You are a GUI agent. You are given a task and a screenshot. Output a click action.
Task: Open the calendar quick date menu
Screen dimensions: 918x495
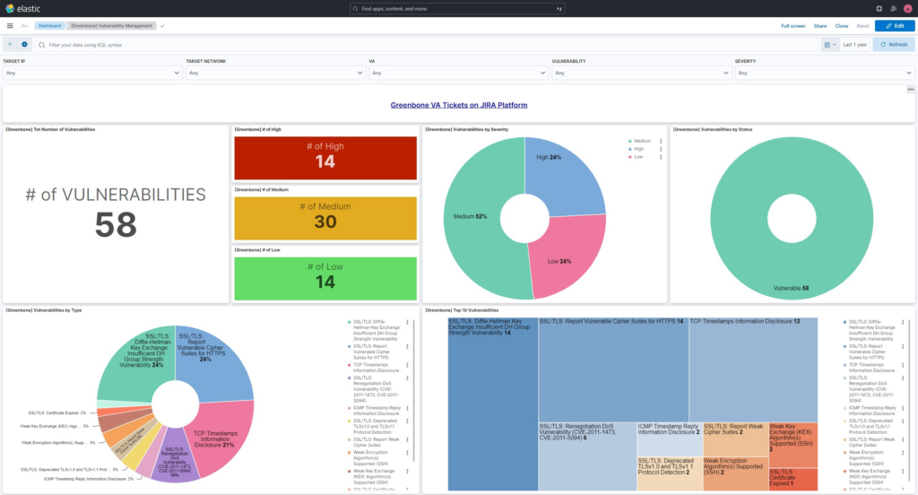829,45
